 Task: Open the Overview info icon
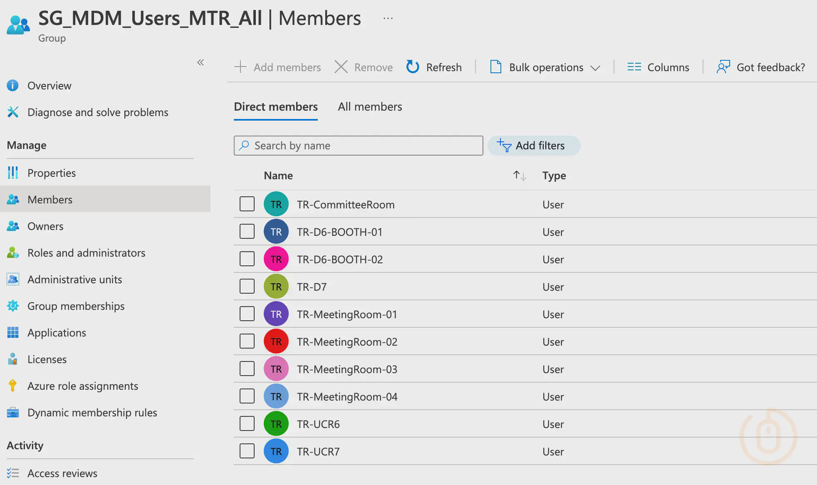pos(13,86)
